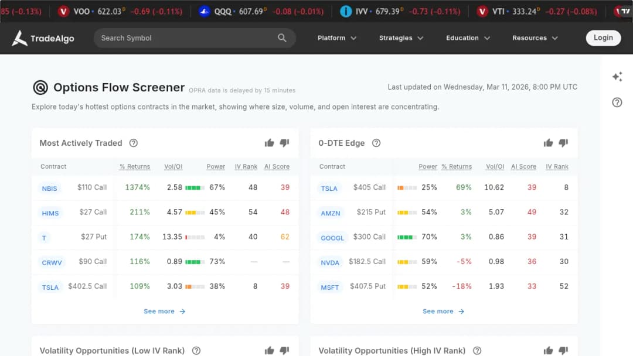This screenshot has width=633, height=356.
Task: Open the CRWV ticker link
Action: [52, 262]
